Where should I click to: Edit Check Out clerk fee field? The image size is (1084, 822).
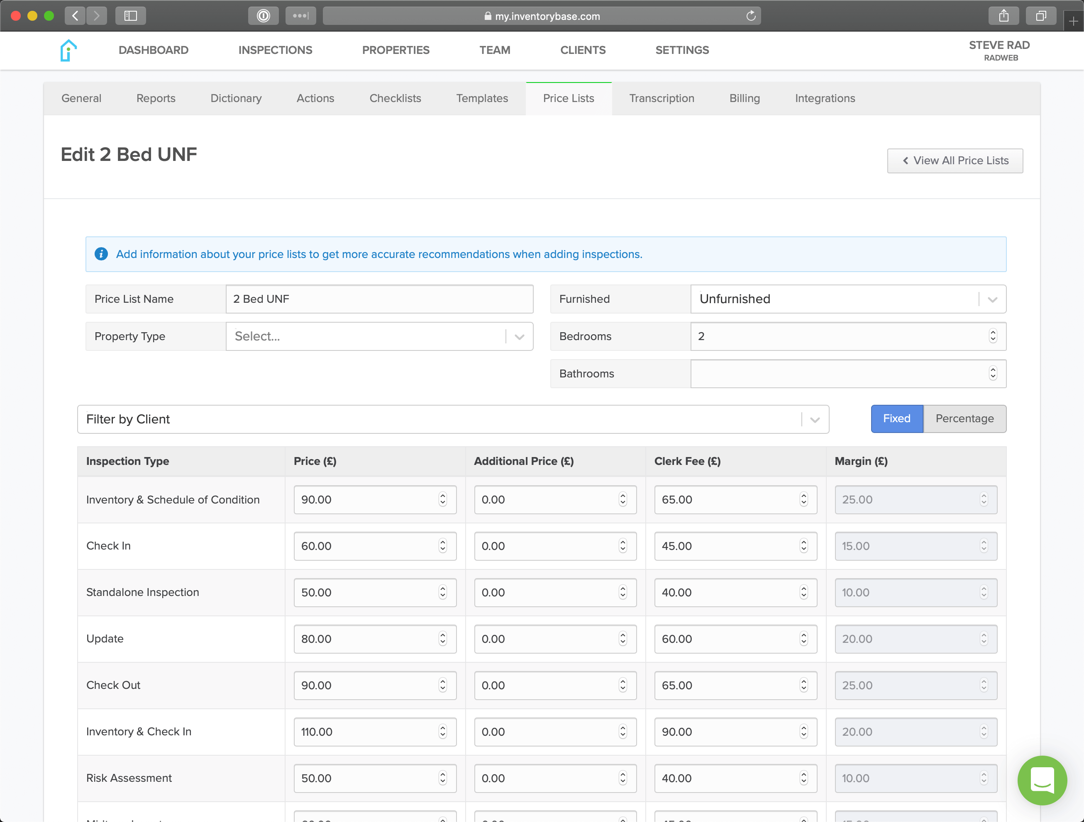tap(735, 685)
